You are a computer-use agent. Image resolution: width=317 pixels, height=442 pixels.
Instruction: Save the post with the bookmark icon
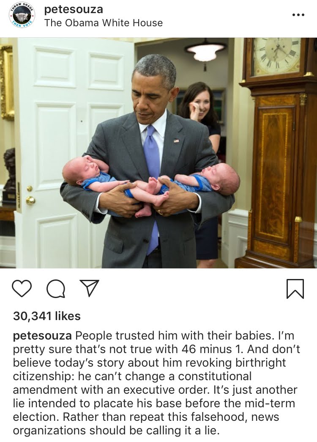[295, 289]
